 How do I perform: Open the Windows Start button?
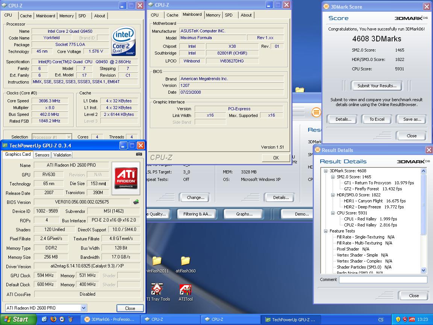click(x=18, y=319)
